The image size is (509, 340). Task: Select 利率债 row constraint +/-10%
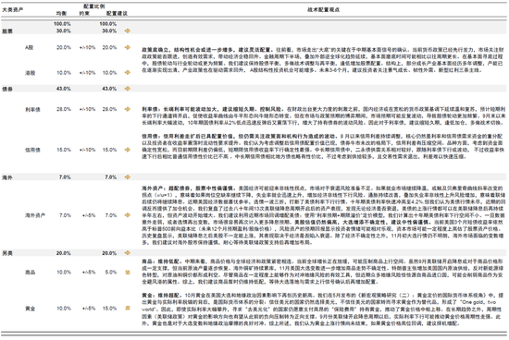[87, 109]
